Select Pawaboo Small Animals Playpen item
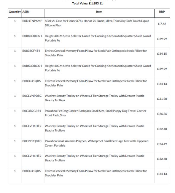Image resolution: width=175 pixels, height=193 pixels. pyautogui.click(x=96, y=143)
